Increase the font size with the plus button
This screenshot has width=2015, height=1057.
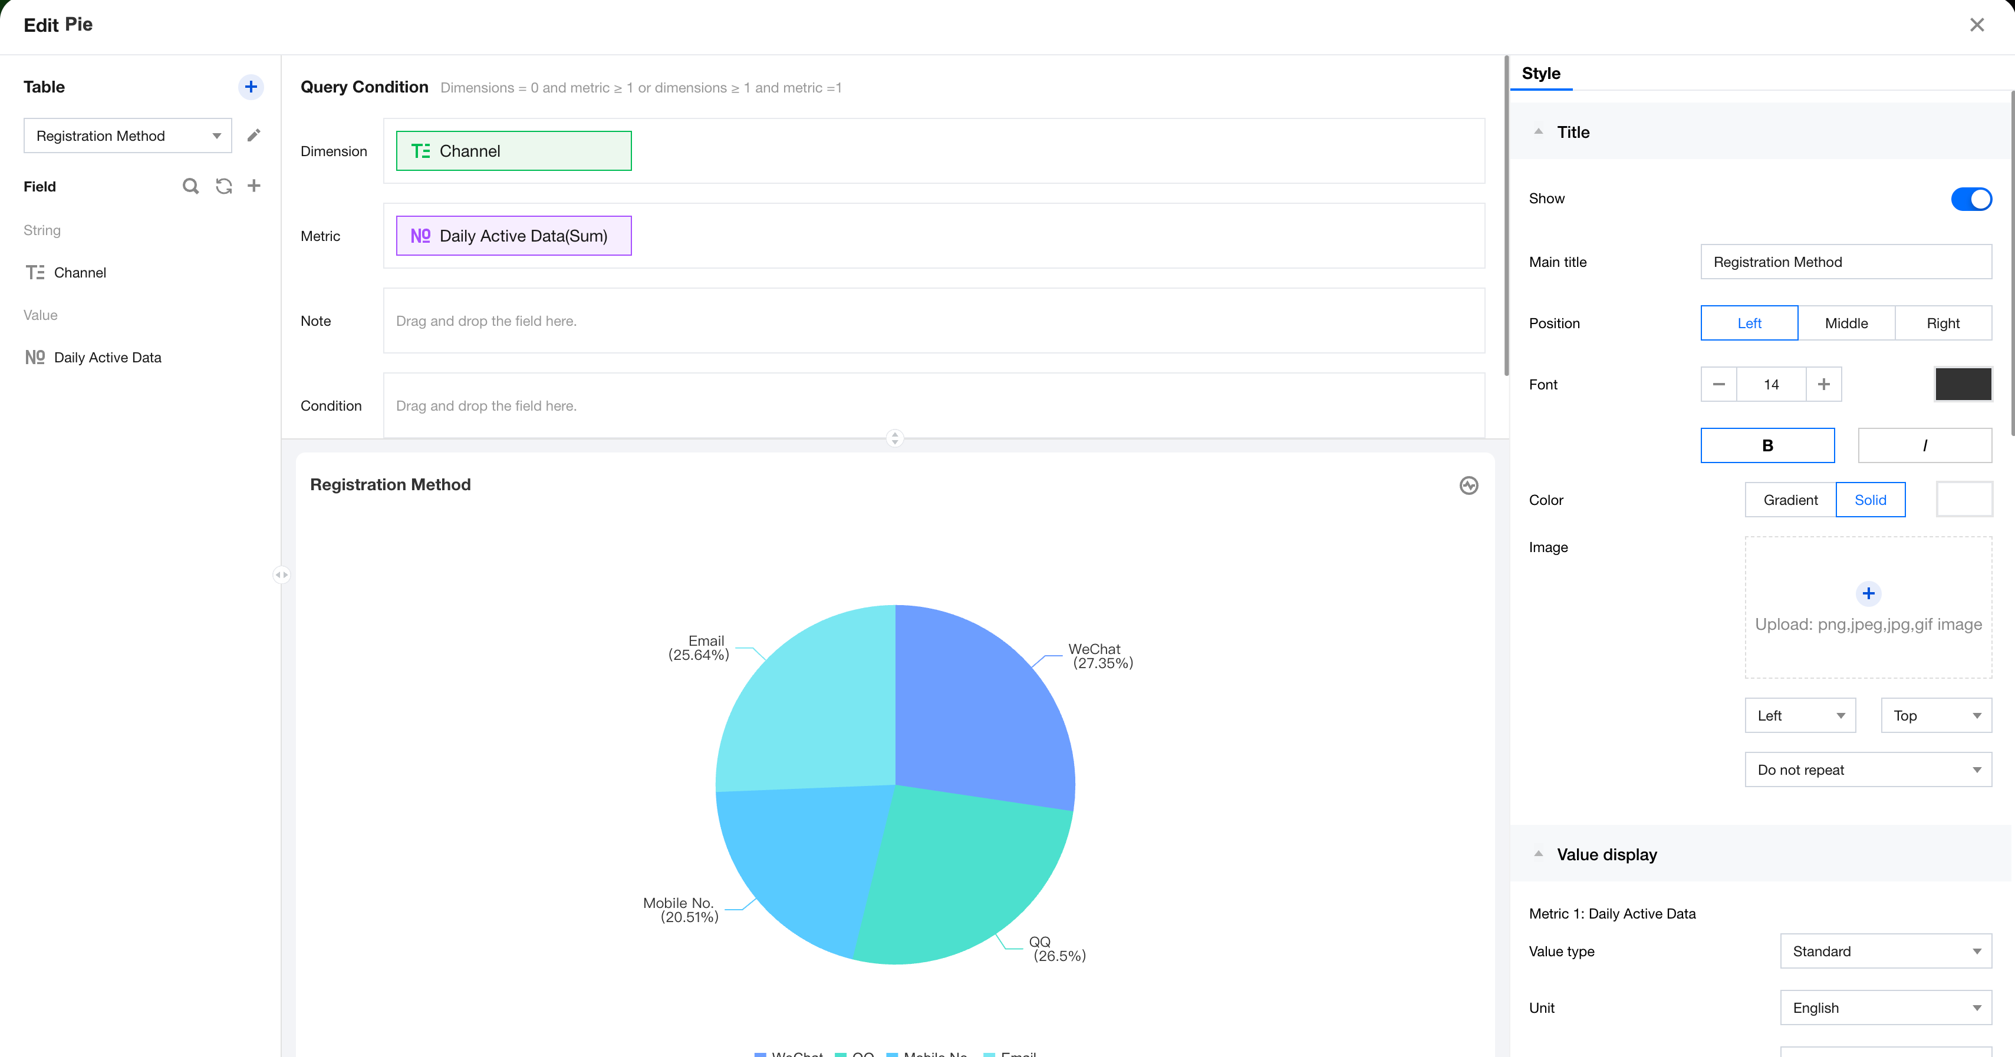click(x=1823, y=385)
